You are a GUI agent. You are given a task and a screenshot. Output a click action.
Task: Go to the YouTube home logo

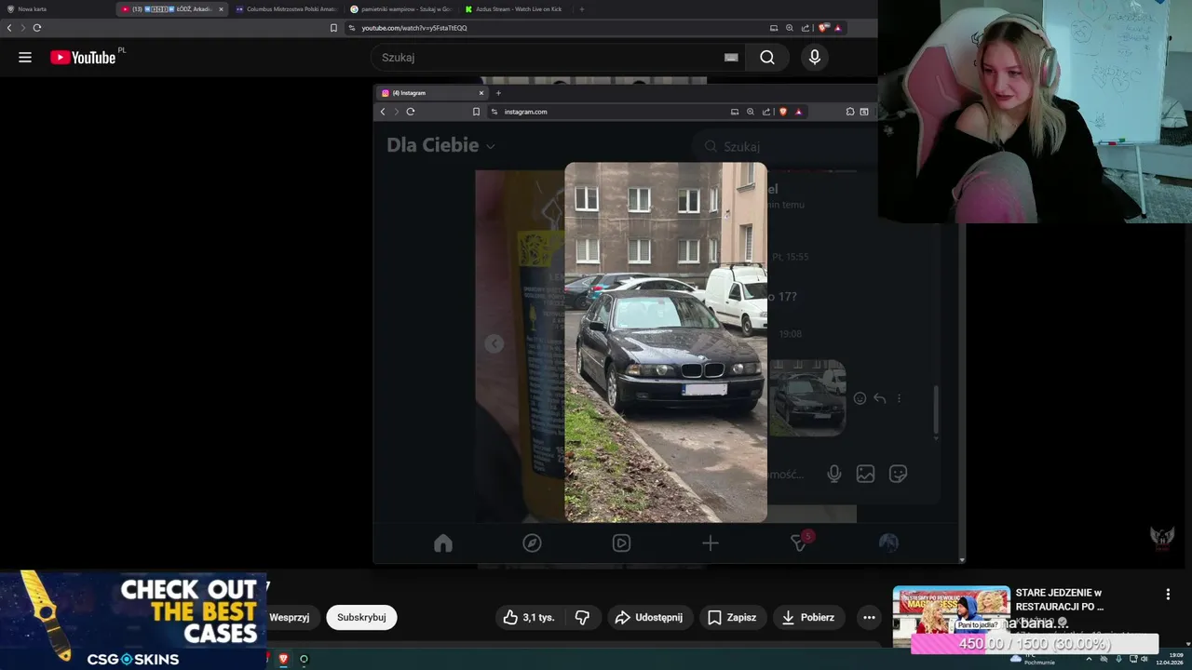click(x=84, y=58)
